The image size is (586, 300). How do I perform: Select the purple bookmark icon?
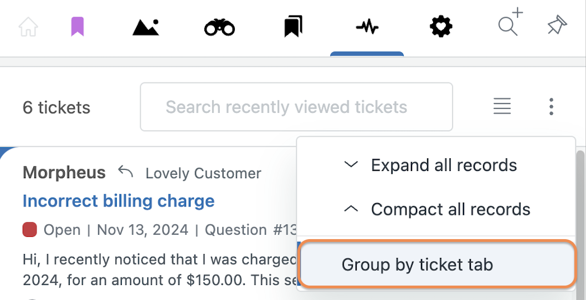click(x=78, y=27)
